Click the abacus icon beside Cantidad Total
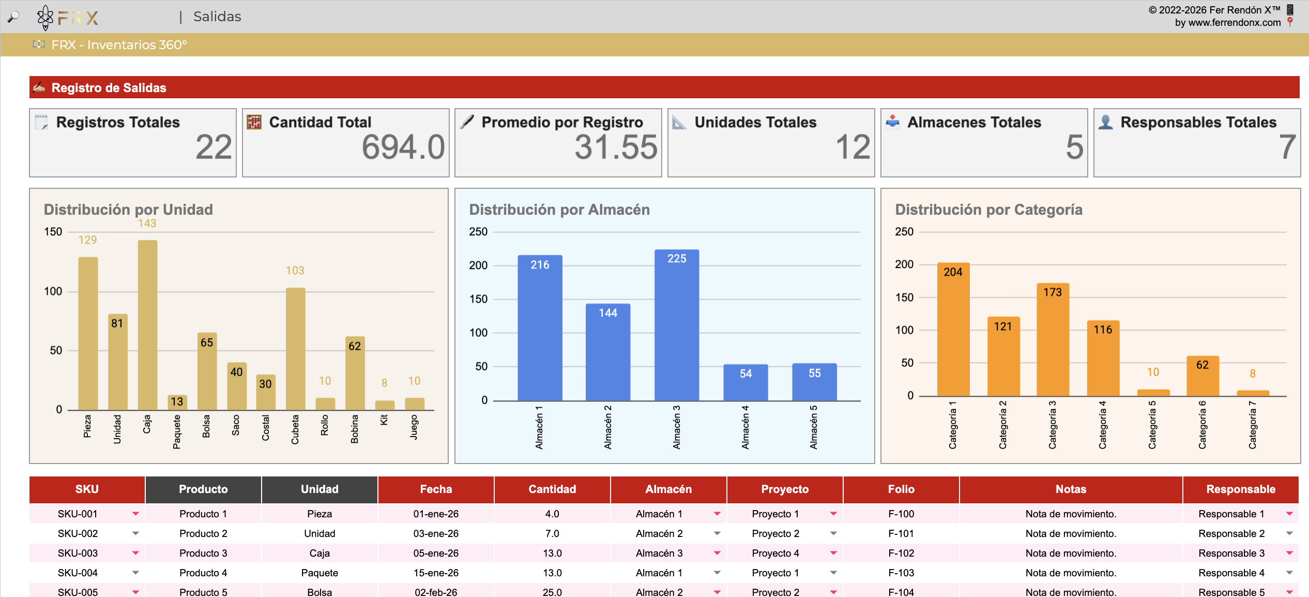The width and height of the screenshot is (1309, 597). coord(254,122)
